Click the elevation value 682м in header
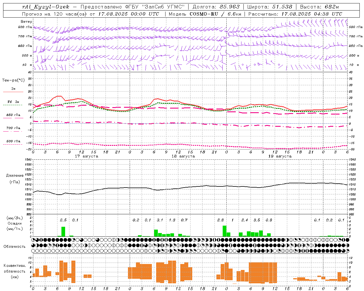Image resolution: width=364 pixels, height=291 pixels. (332, 7)
